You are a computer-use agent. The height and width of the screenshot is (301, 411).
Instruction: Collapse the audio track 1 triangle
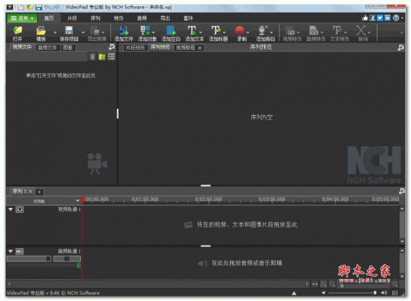(10, 251)
